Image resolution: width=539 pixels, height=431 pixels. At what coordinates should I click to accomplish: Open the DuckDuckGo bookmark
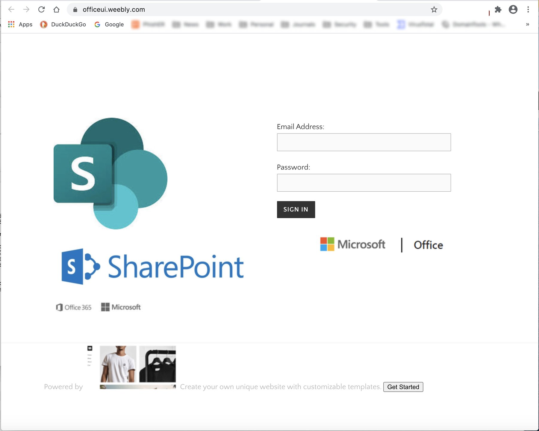click(63, 24)
